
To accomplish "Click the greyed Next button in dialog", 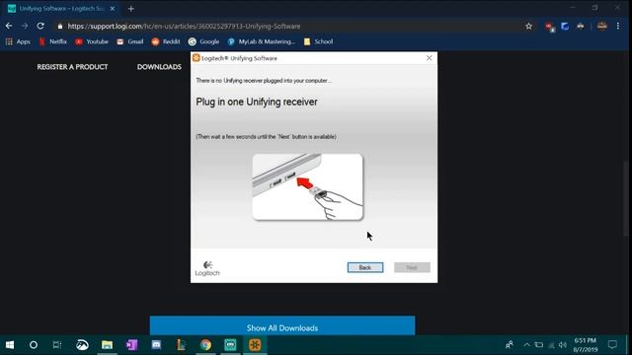I will [x=412, y=267].
